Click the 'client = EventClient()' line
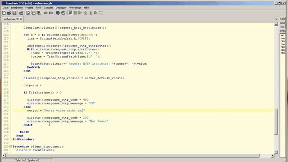This screenshot has width=288, height=162. (36, 150)
